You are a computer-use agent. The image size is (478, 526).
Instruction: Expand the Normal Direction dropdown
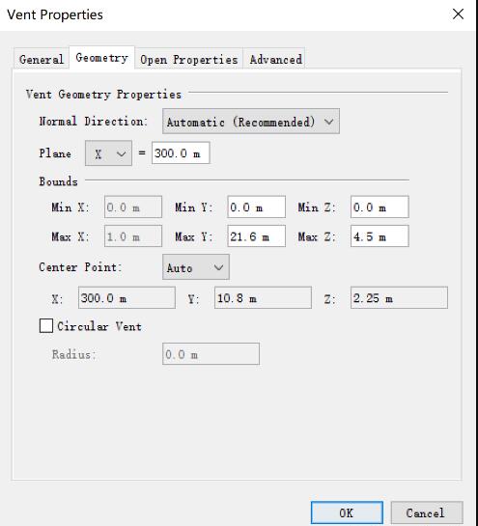[251, 122]
